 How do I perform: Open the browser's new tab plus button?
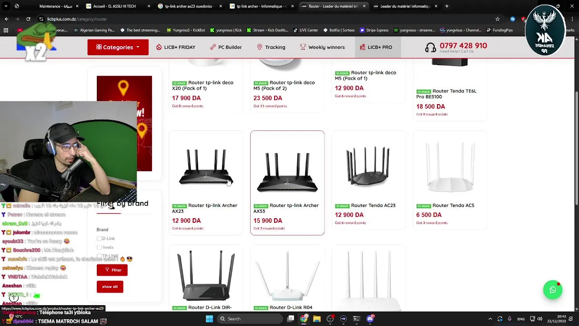tap(446, 6)
